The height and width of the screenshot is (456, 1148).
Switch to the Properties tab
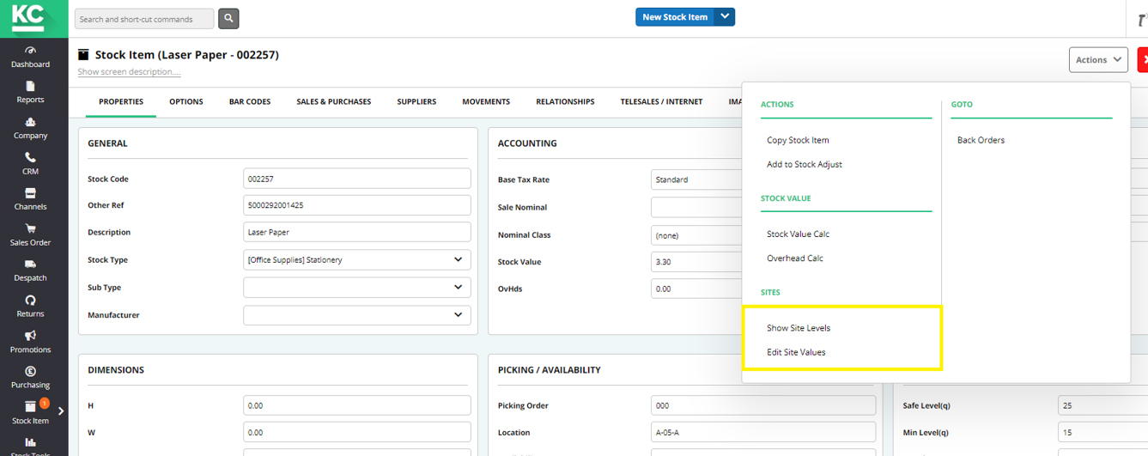coord(121,101)
